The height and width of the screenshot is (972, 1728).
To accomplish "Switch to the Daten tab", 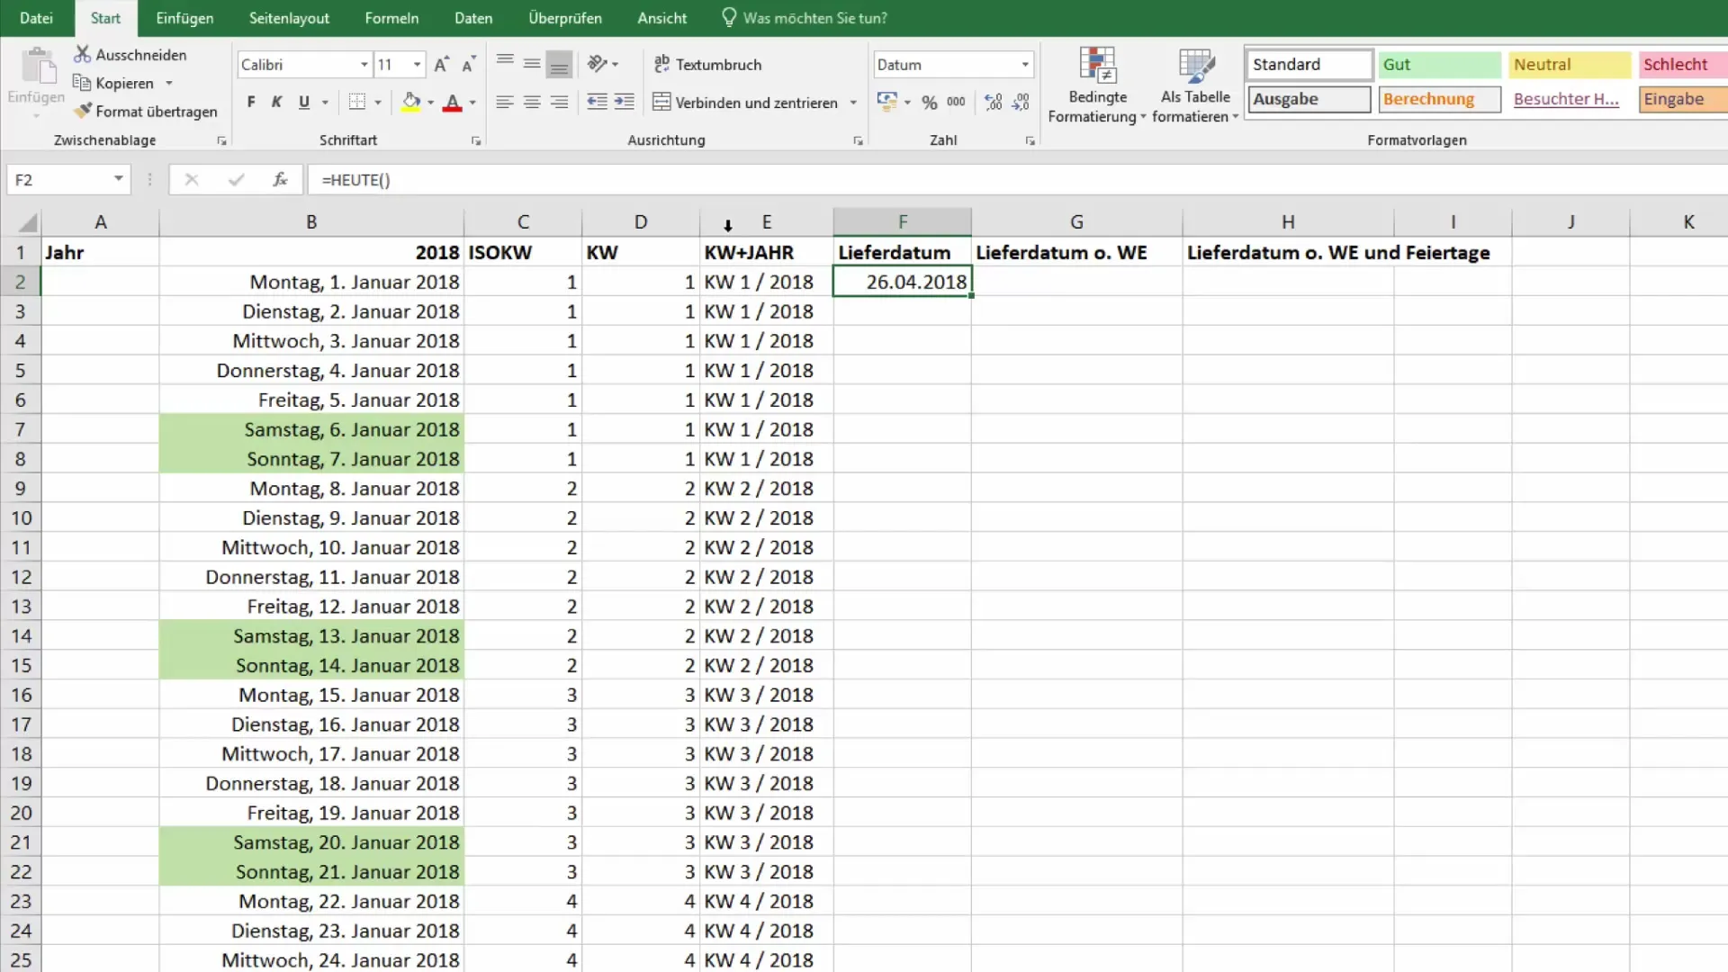I will (x=473, y=18).
